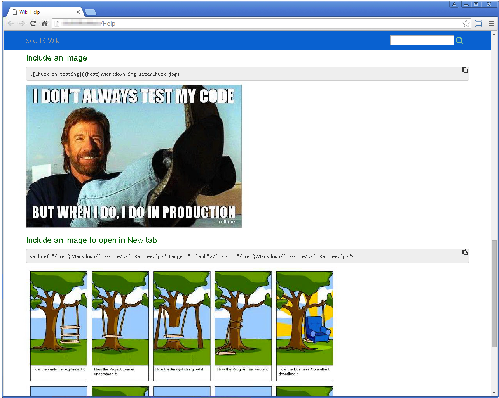This screenshot has width=499, height=398.
Task: Click the wiki search magnifier icon
Action: 459,41
